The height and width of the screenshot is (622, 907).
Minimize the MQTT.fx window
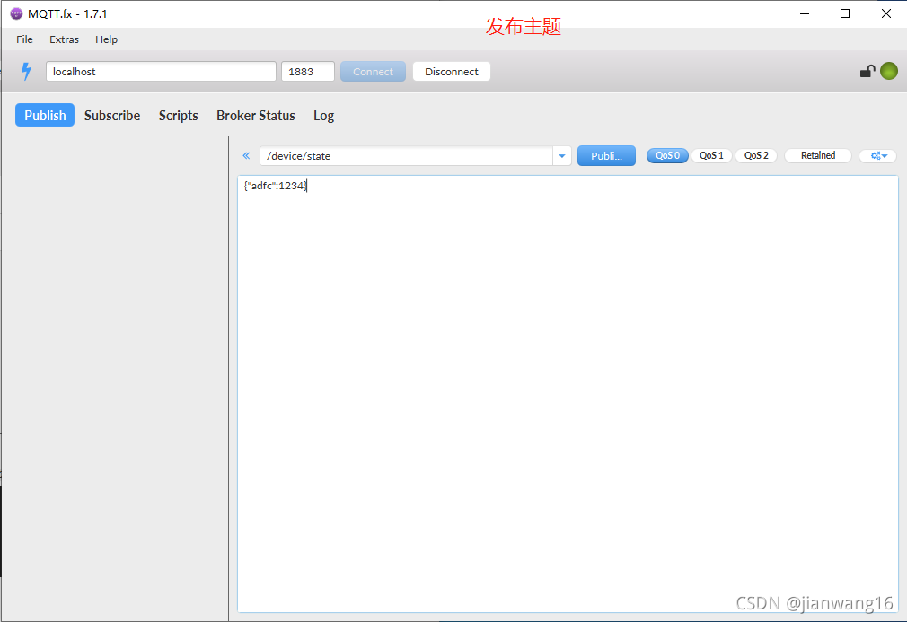[805, 13]
